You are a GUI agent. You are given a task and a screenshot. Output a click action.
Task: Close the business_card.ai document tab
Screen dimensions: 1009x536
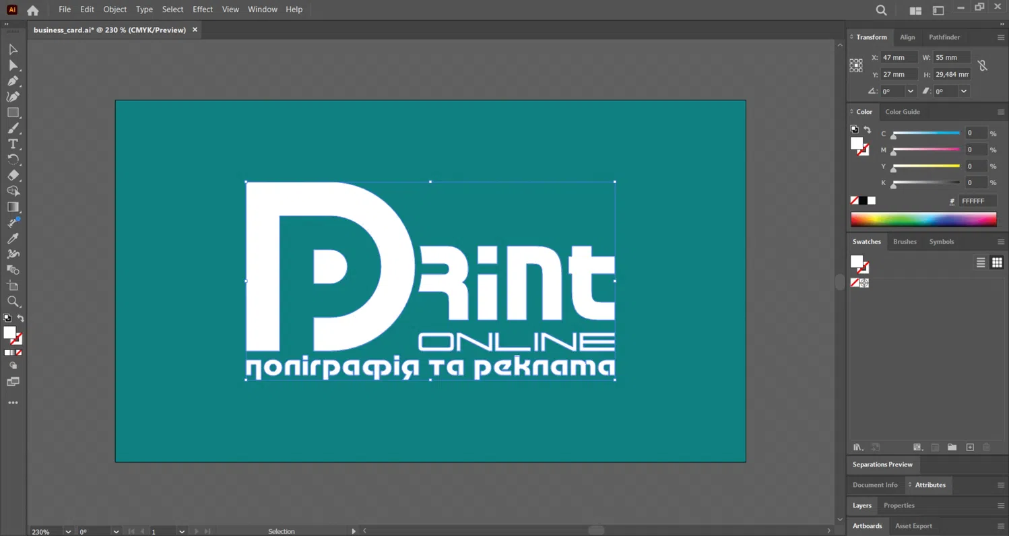195,30
